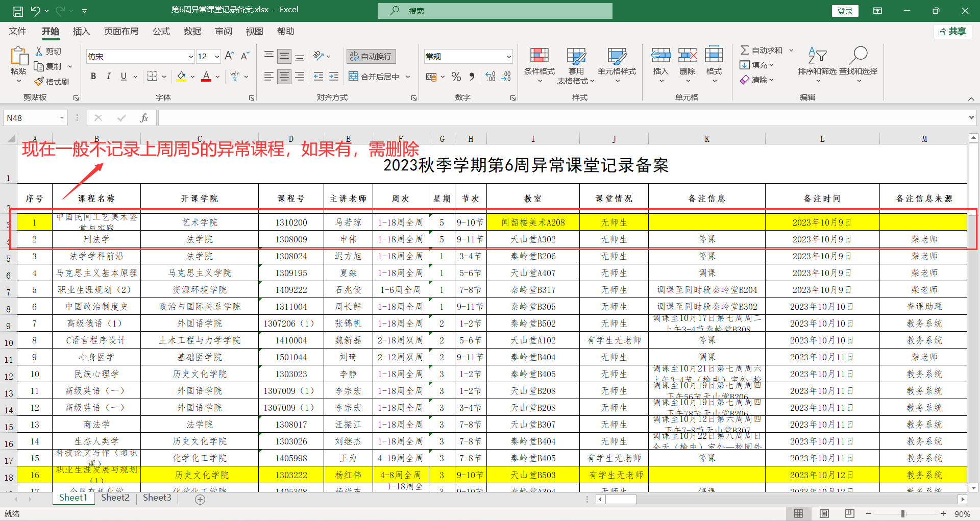This screenshot has width=980, height=521.
Task: Expand the formula bar
Action: (971, 118)
